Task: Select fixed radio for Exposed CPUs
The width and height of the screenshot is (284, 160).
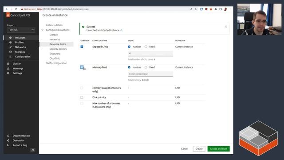Action: coord(146,47)
